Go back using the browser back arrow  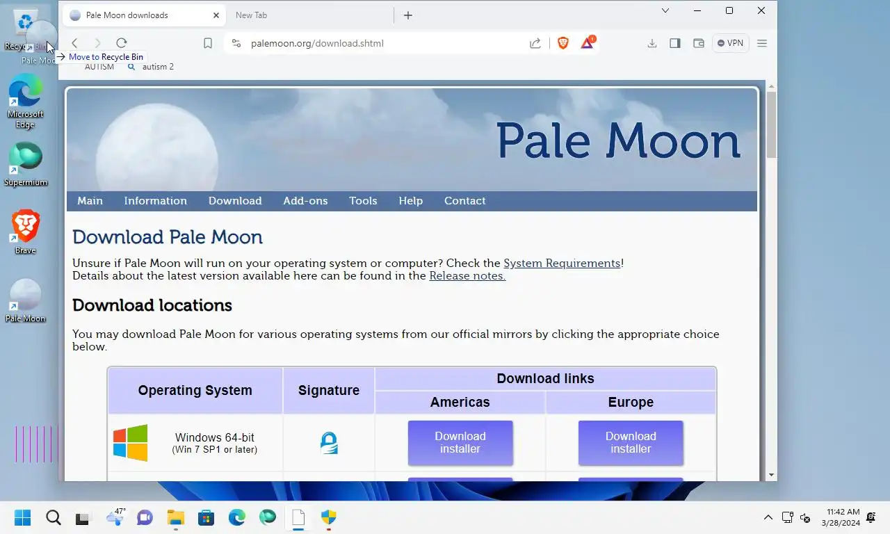[75, 43]
